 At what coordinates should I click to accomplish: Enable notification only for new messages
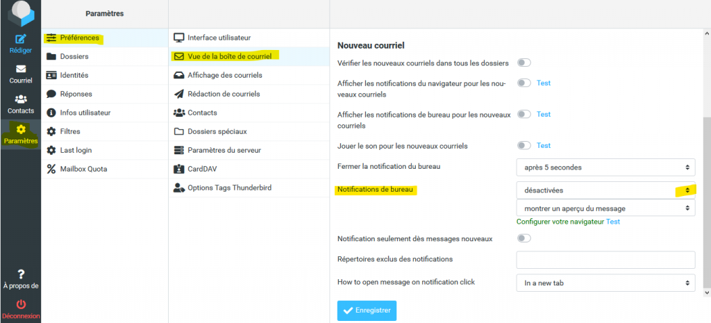[x=524, y=239]
